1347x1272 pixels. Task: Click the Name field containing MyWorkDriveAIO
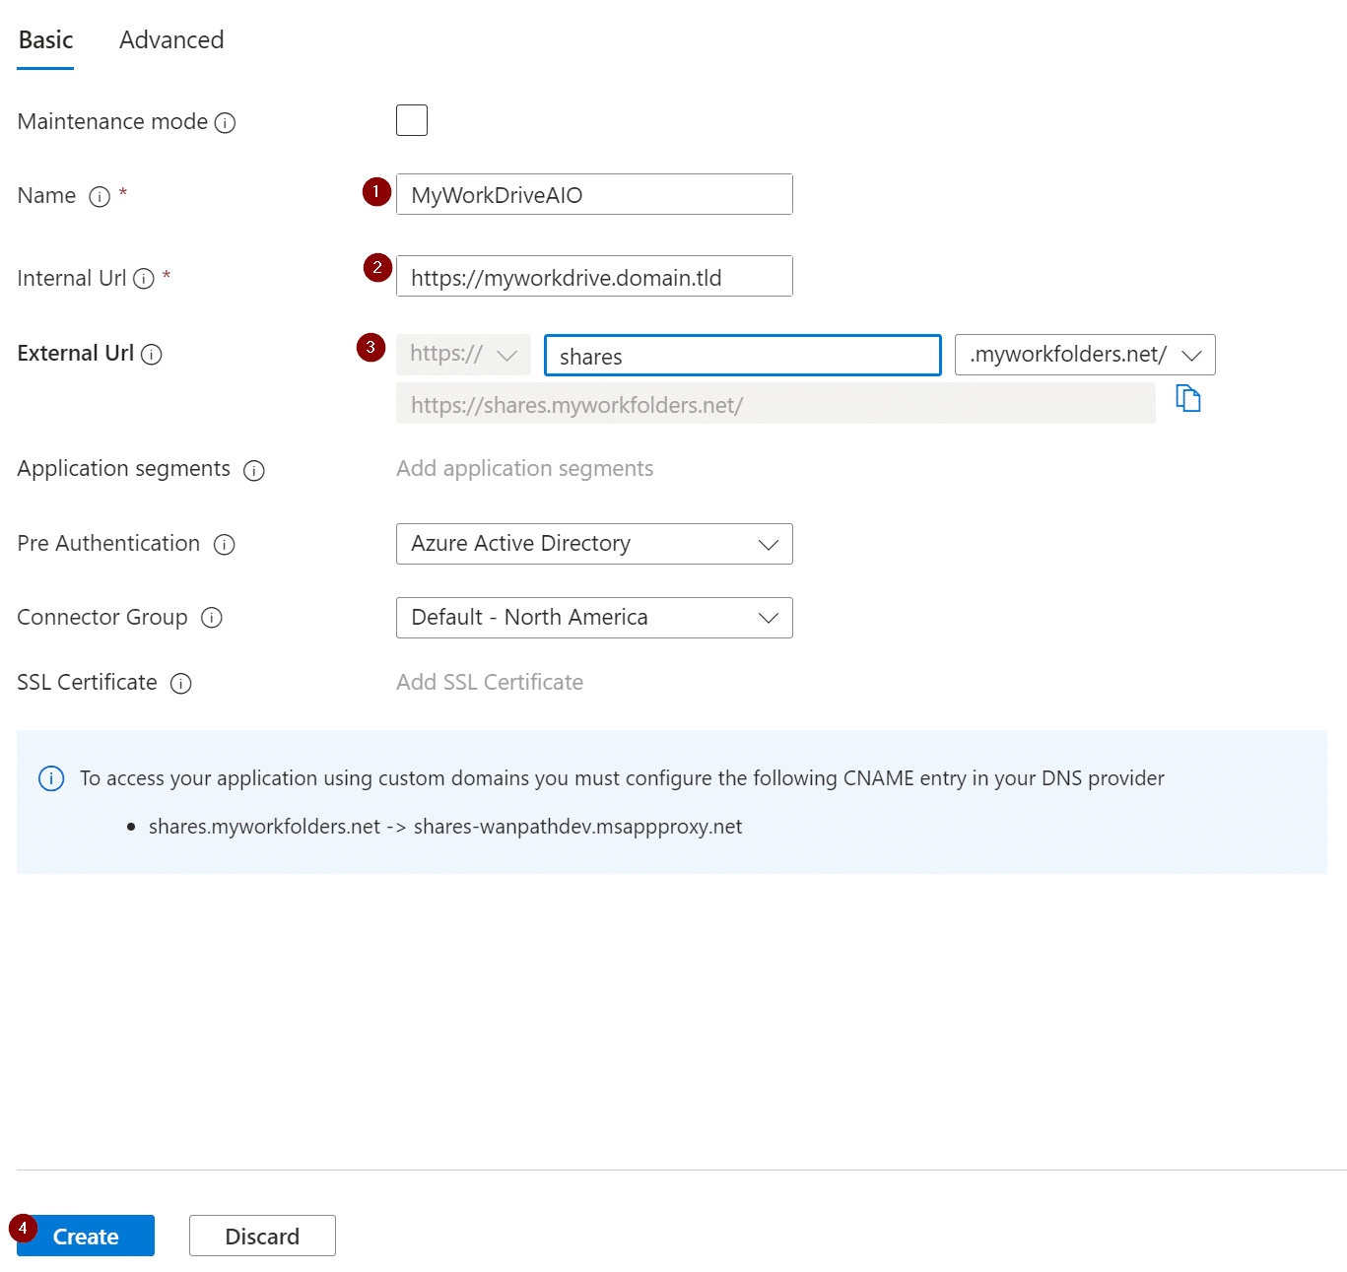pos(594,194)
